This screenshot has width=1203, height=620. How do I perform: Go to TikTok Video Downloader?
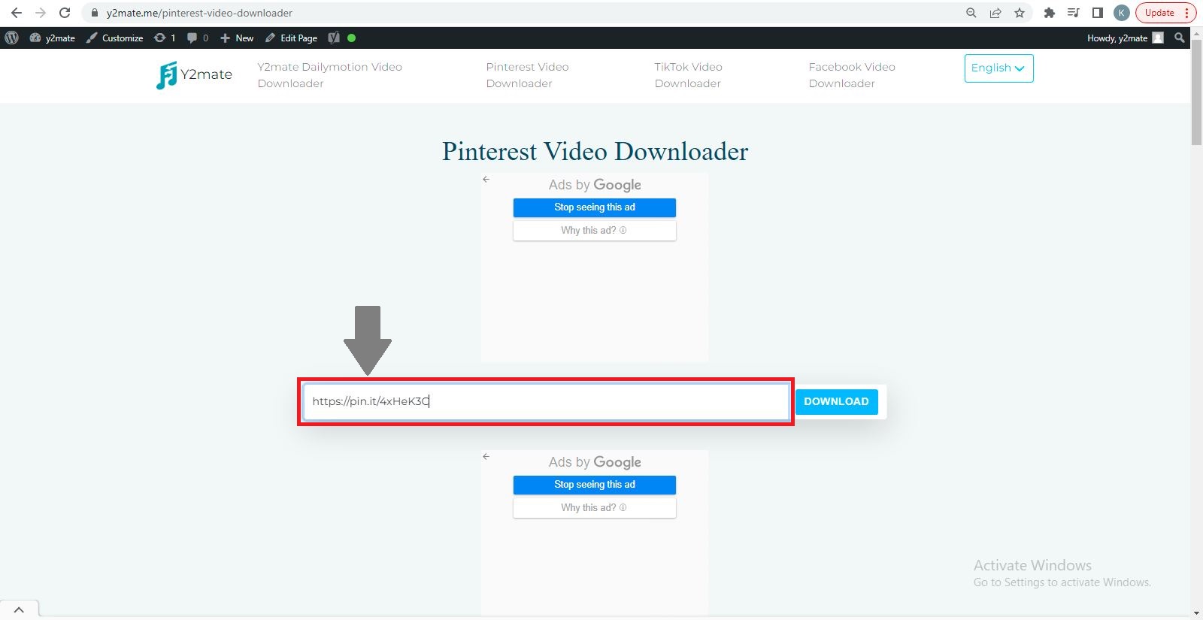point(688,75)
